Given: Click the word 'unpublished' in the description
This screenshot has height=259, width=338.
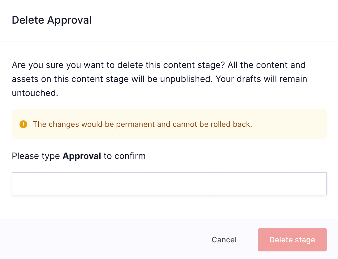Looking at the screenshot, I should click(x=185, y=79).
